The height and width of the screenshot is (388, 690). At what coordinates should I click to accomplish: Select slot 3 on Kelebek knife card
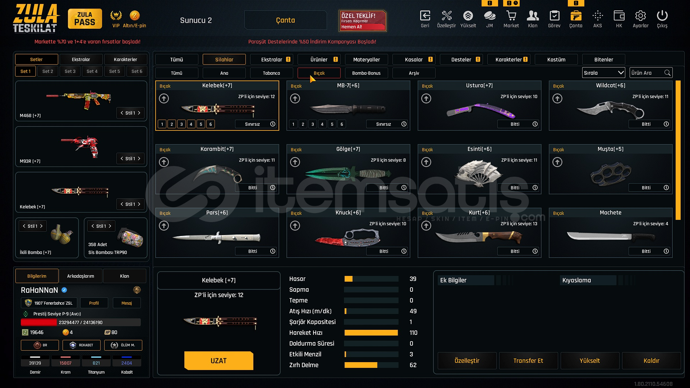coord(181,124)
